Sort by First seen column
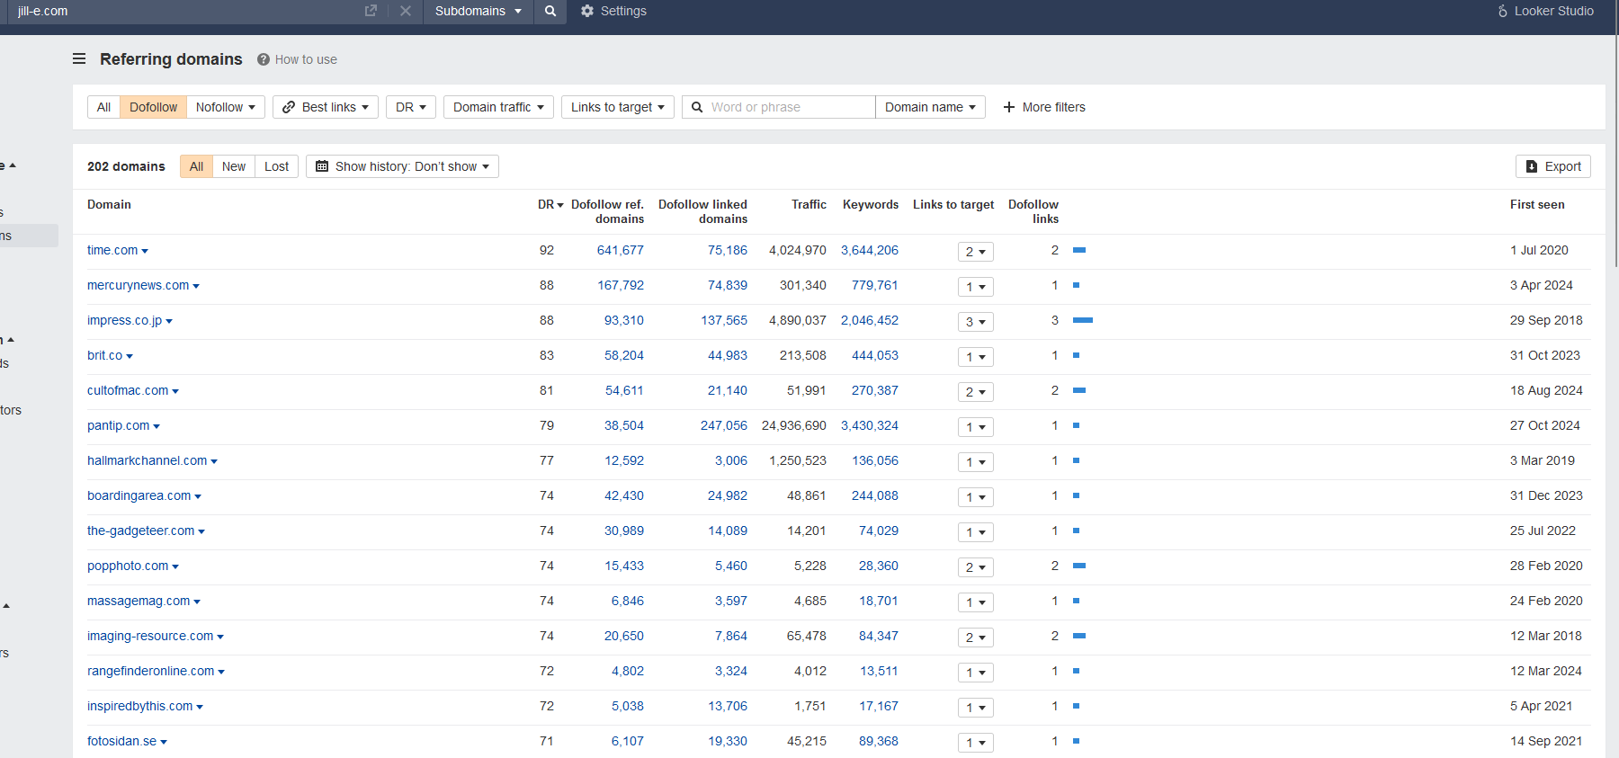1619x758 pixels. 1537,204
